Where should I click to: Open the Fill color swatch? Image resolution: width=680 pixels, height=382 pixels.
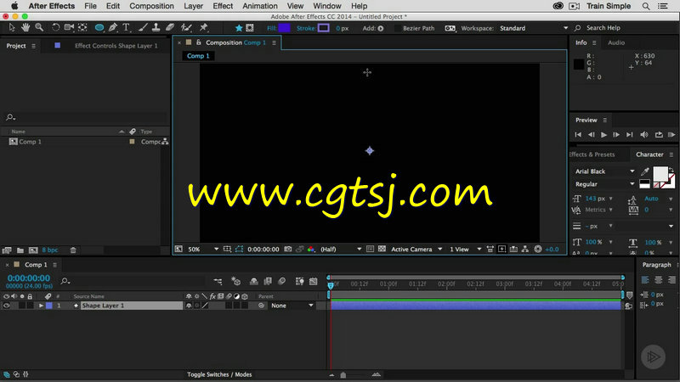click(x=284, y=28)
